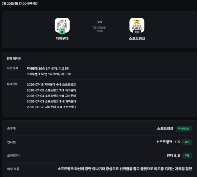Click the 전력 데이터 section heading
This screenshot has width=197, height=177.
[x=14, y=59]
